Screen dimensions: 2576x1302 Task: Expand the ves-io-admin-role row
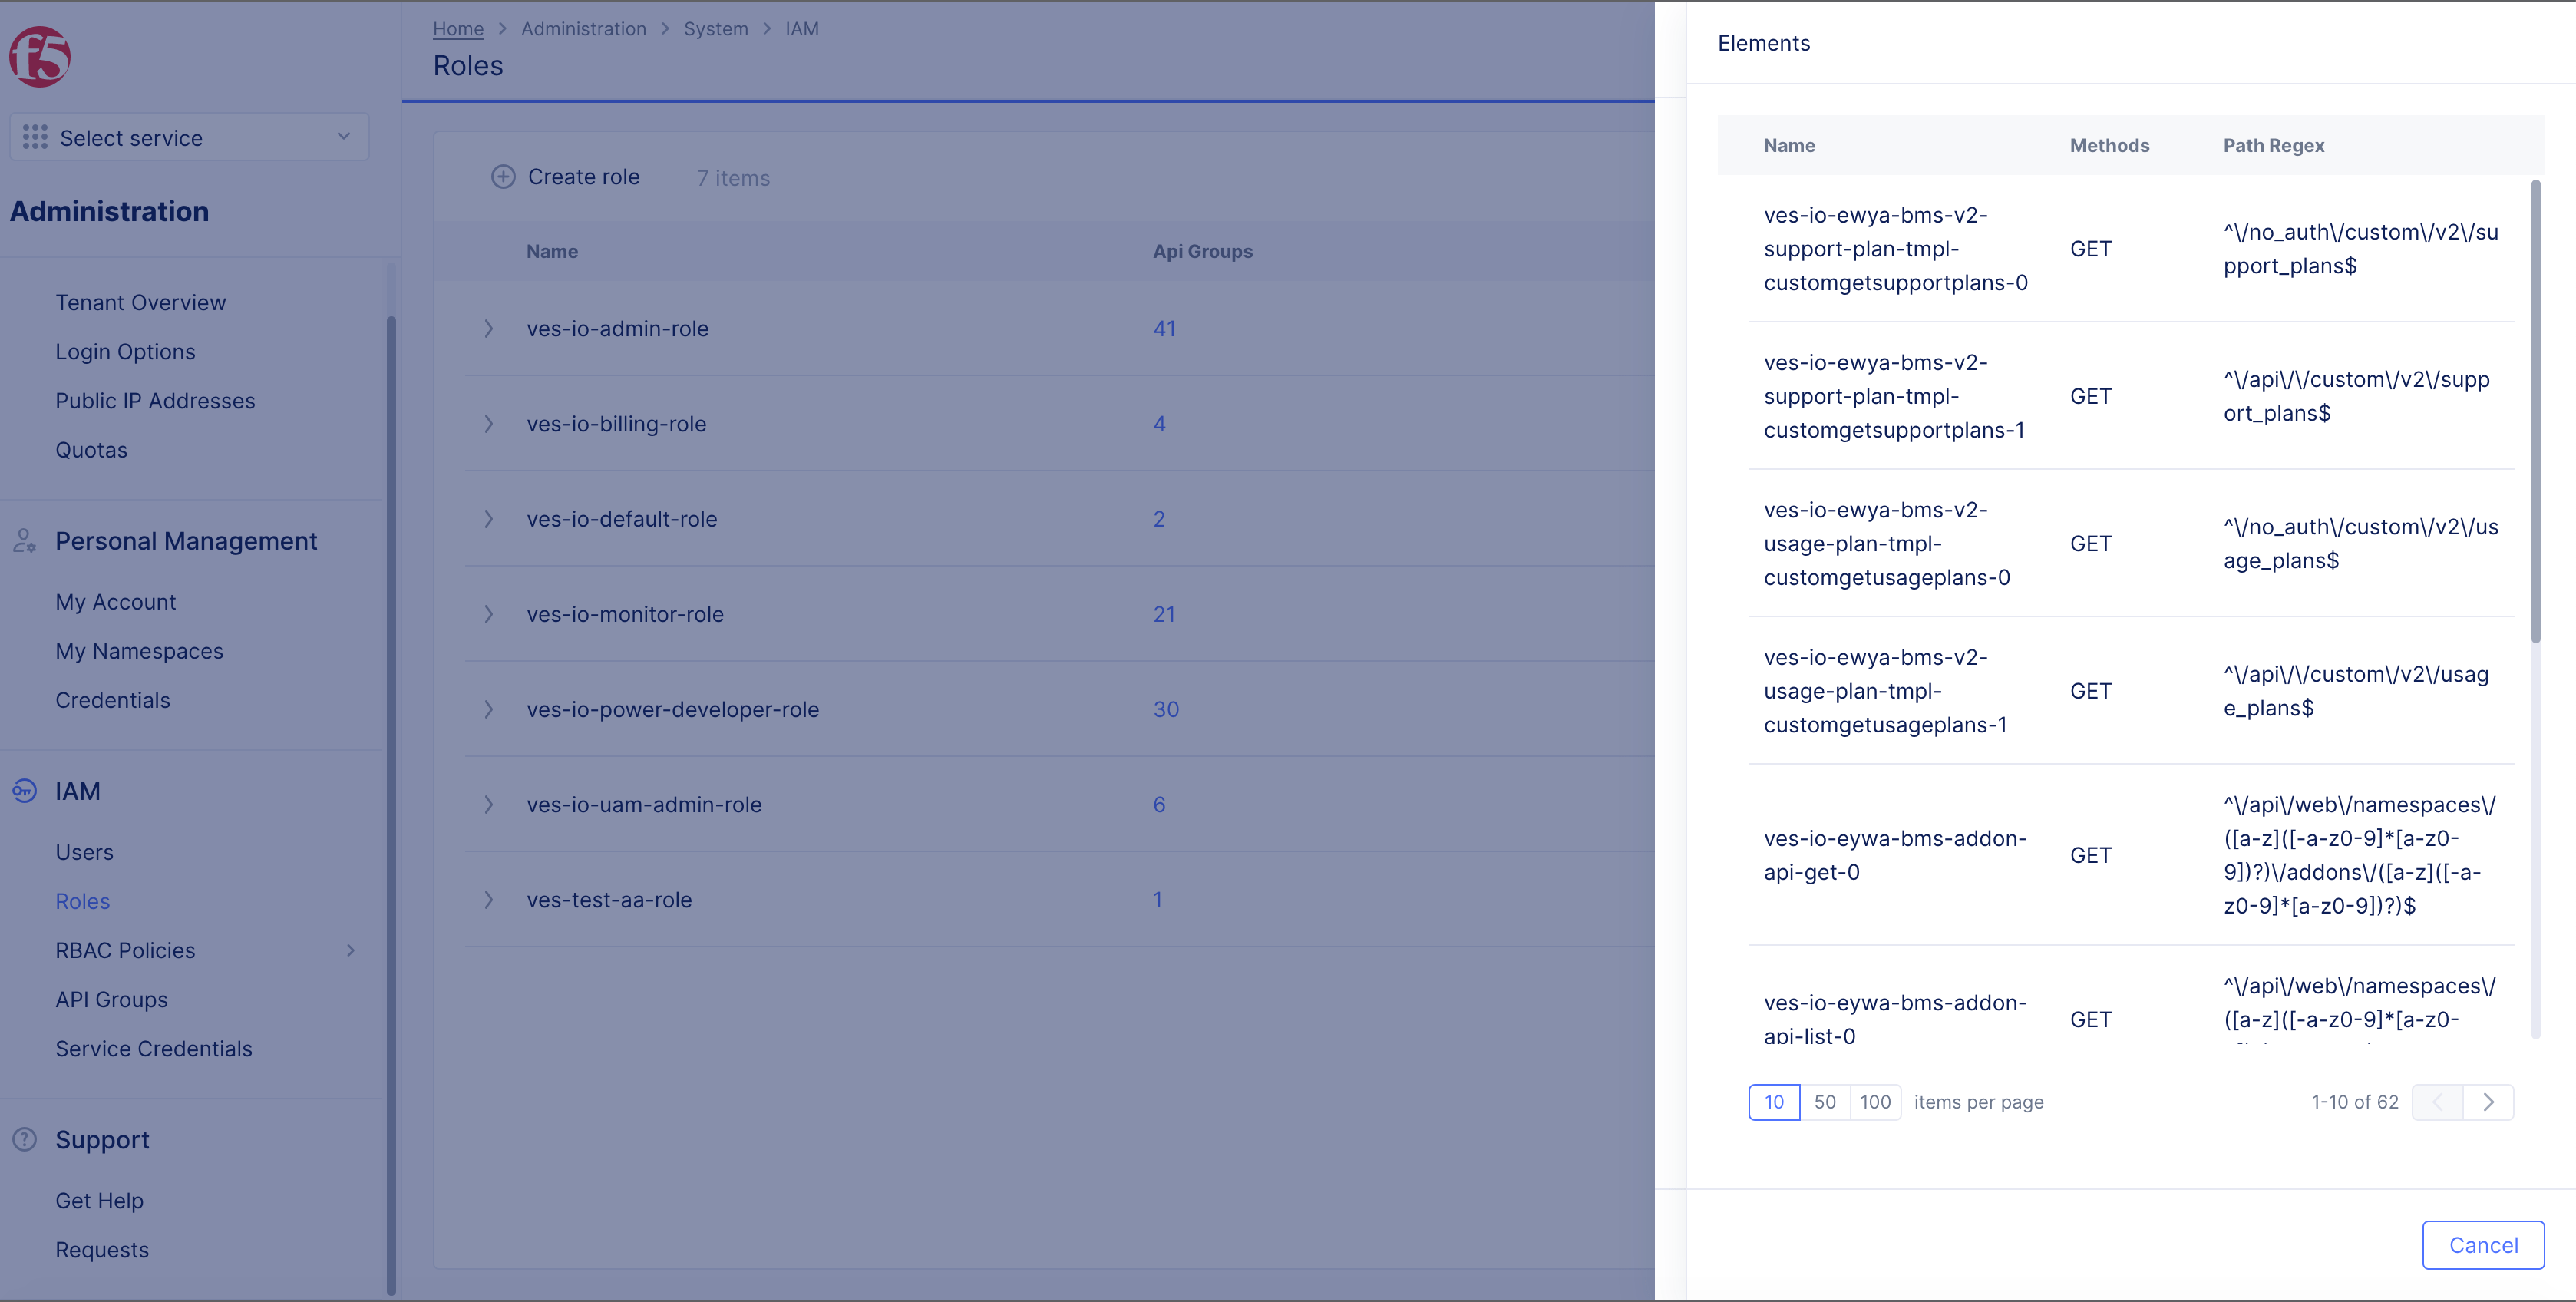pos(488,328)
